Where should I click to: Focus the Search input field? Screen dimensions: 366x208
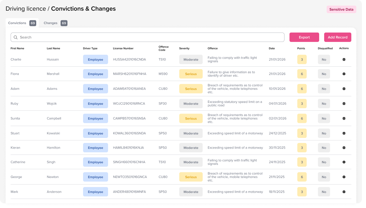(150, 37)
